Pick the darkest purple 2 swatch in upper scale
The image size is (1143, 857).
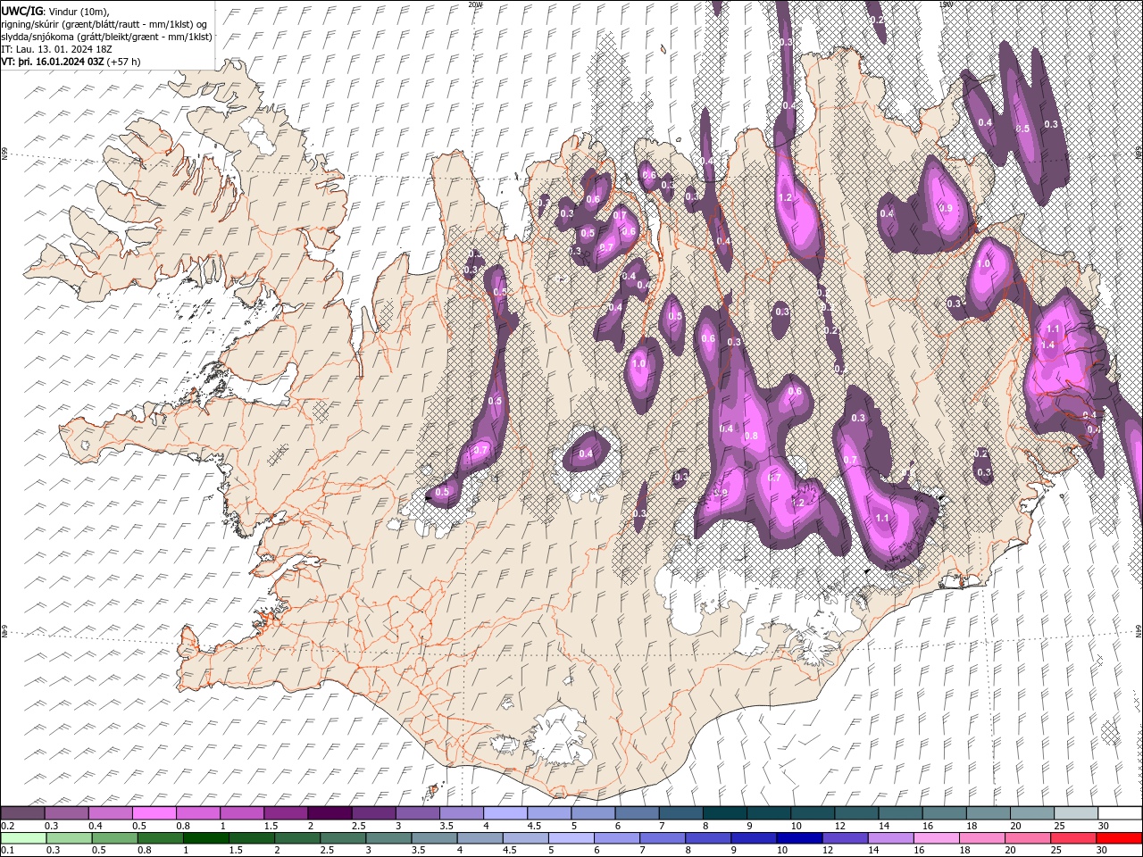pyautogui.click(x=330, y=812)
